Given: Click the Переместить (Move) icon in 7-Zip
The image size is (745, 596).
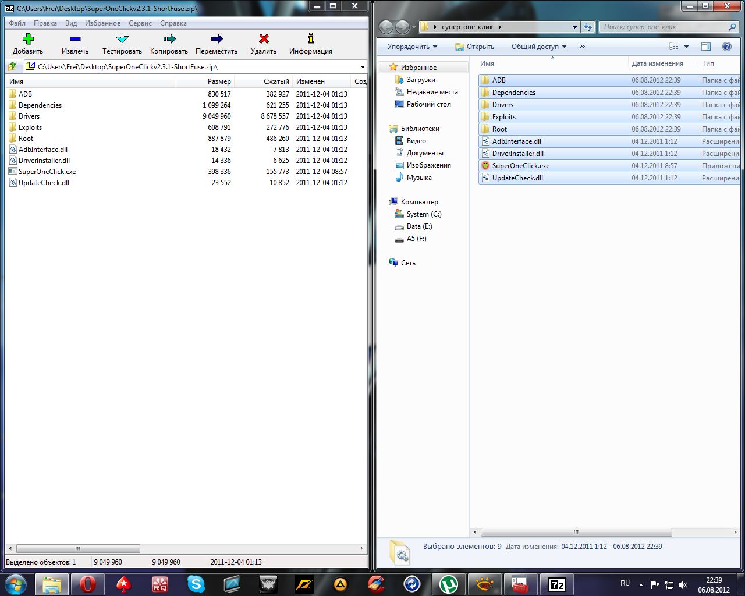Looking at the screenshot, I should [x=217, y=39].
